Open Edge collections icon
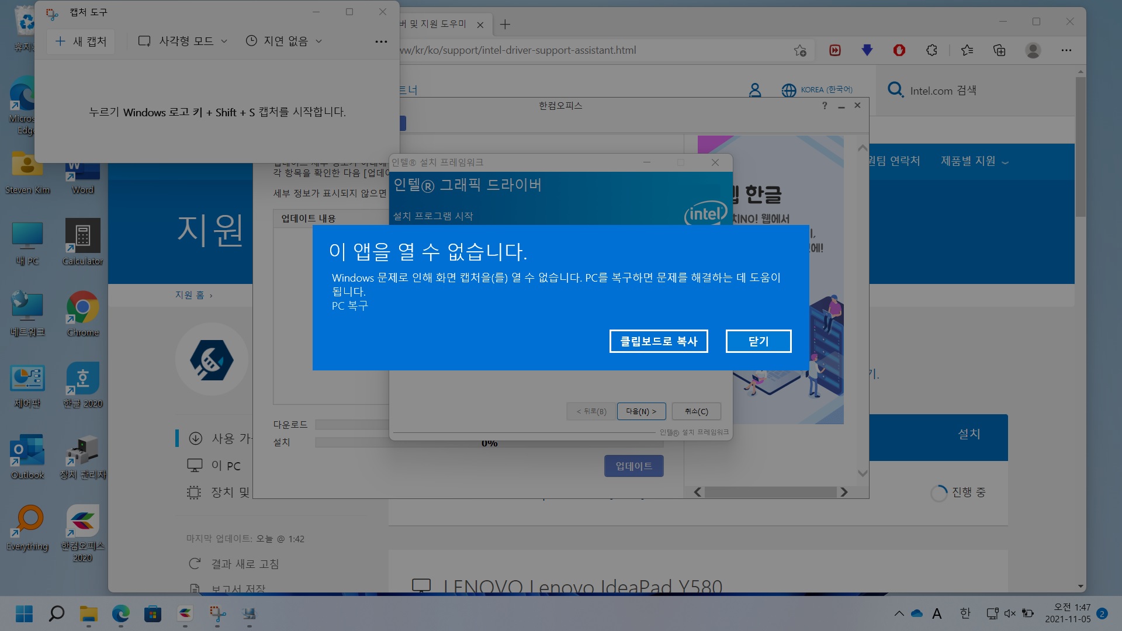The height and width of the screenshot is (631, 1122). point(999,50)
